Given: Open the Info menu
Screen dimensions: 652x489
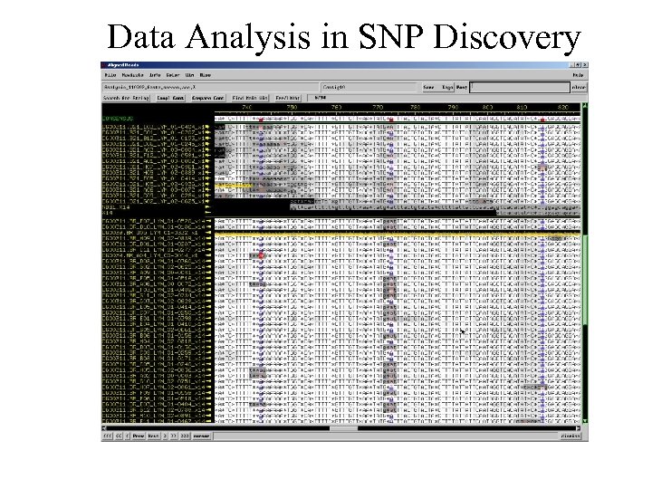Looking at the screenshot, I should click(x=155, y=75).
